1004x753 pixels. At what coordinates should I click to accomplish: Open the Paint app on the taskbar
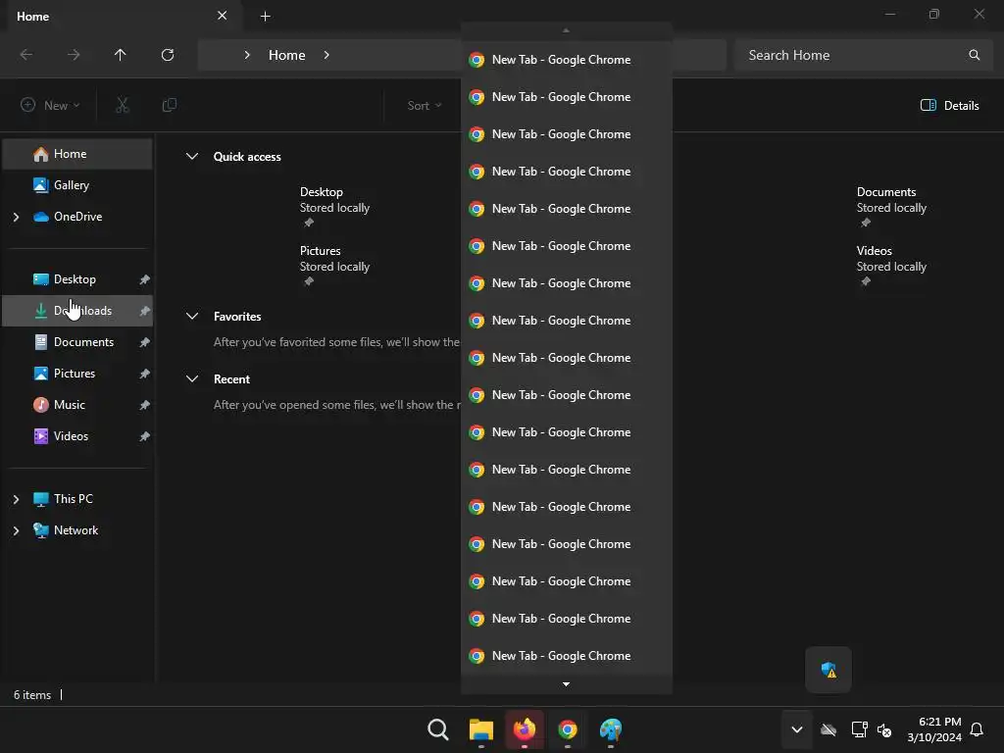pos(611,729)
